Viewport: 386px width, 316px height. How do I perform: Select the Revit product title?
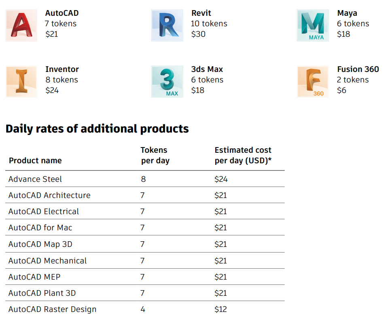click(201, 13)
